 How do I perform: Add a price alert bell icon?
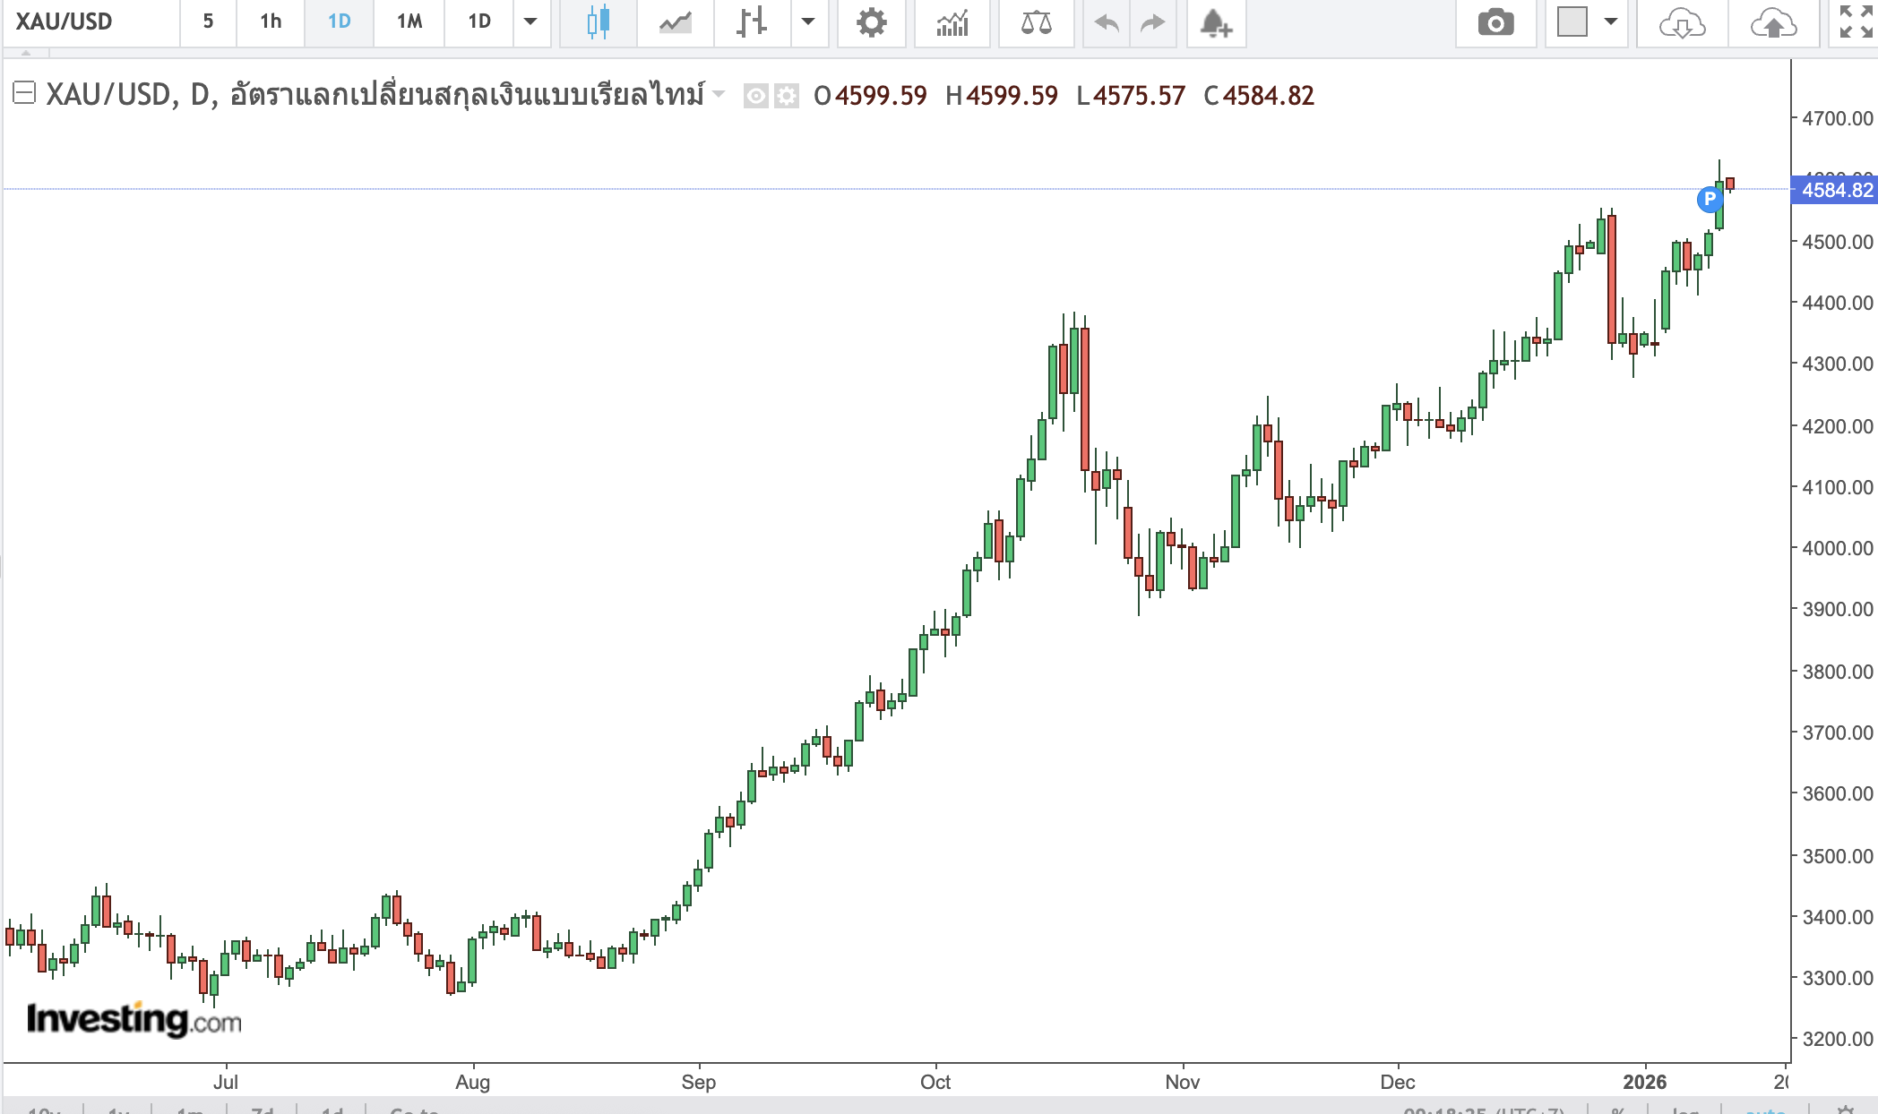click(x=1215, y=21)
